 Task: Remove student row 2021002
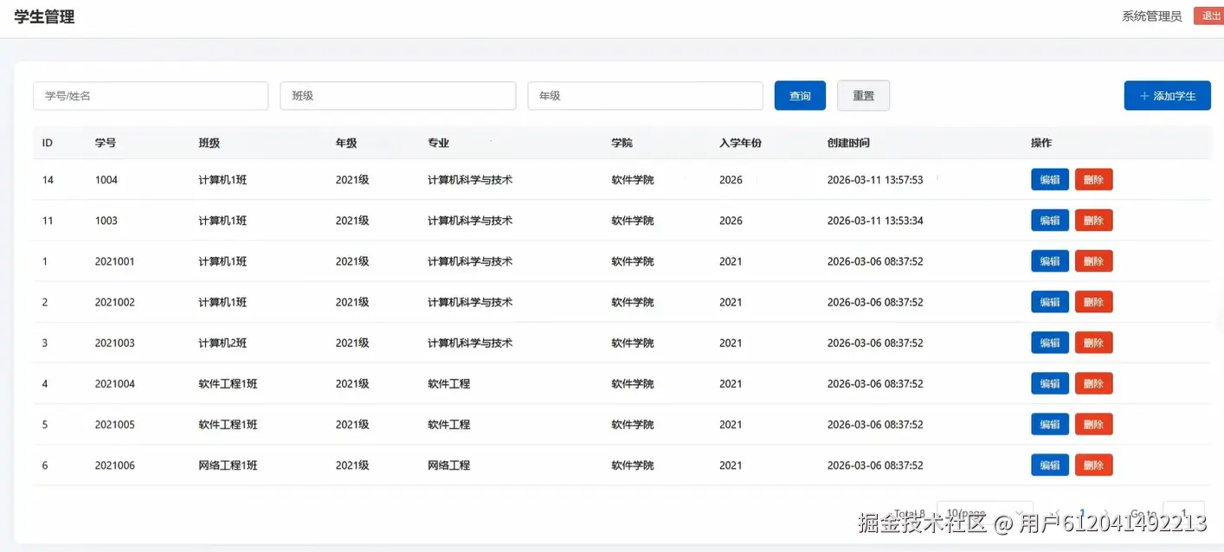pyautogui.click(x=1093, y=302)
